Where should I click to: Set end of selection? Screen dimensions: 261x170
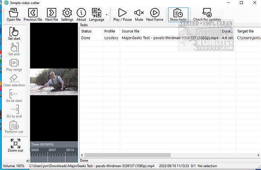point(14,49)
